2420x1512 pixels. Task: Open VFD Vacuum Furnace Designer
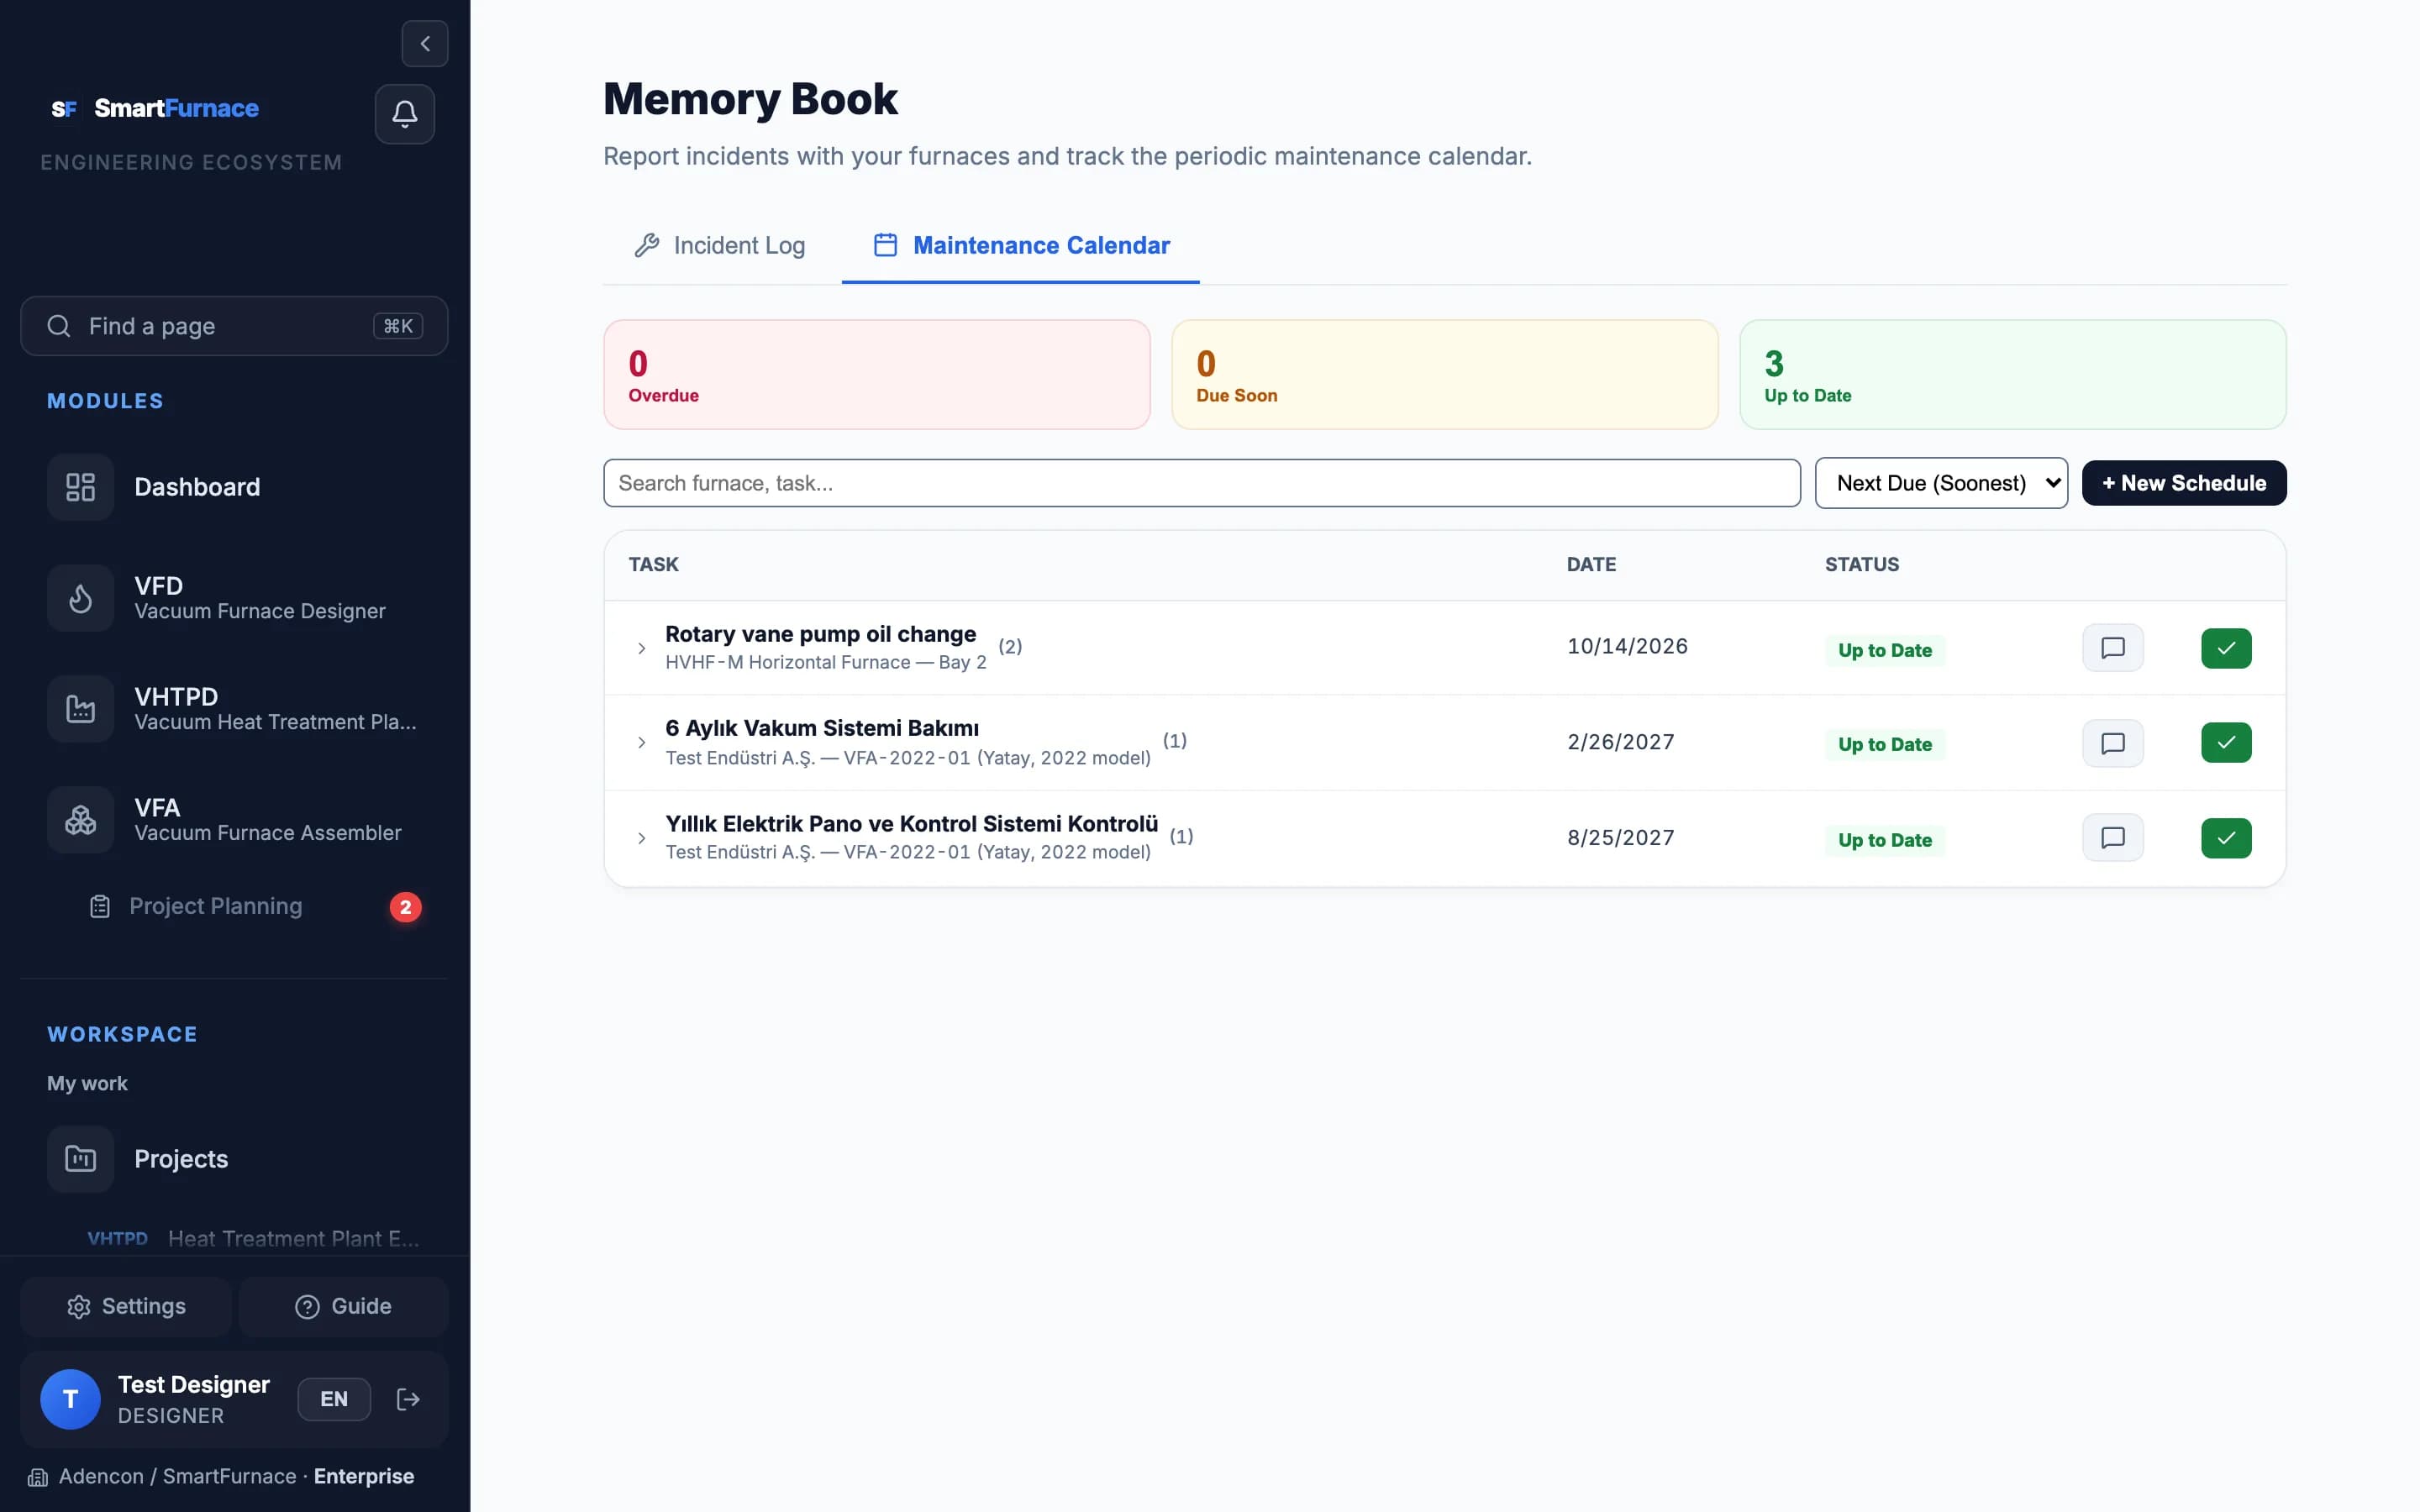click(x=234, y=598)
